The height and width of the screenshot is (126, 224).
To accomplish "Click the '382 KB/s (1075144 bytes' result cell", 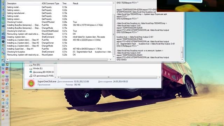I will tap(88, 25).
